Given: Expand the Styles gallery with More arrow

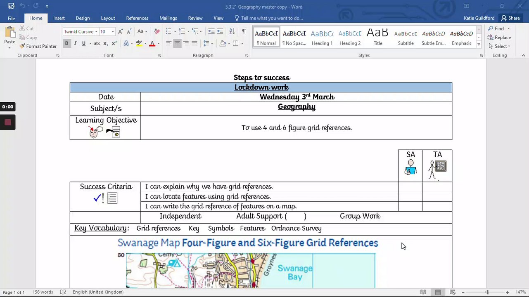Looking at the screenshot, I should pyautogui.click(x=479, y=45).
